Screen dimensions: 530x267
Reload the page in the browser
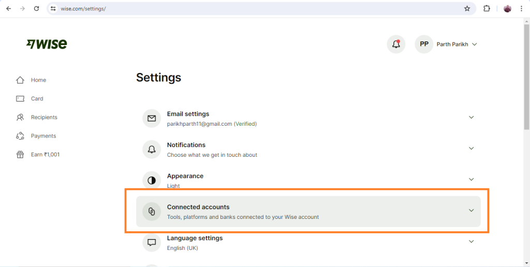click(36, 9)
